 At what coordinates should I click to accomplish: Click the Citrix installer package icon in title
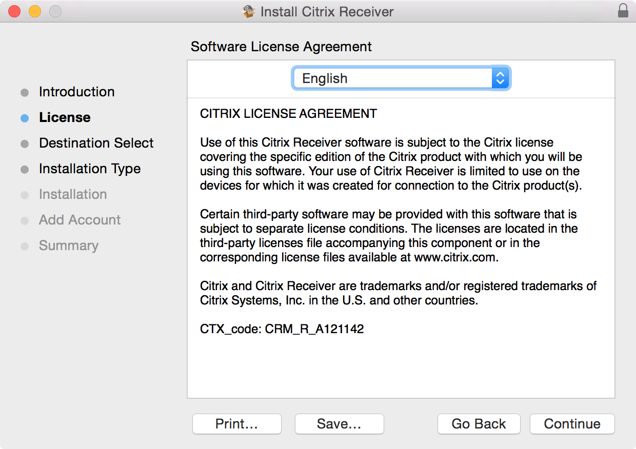249,11
